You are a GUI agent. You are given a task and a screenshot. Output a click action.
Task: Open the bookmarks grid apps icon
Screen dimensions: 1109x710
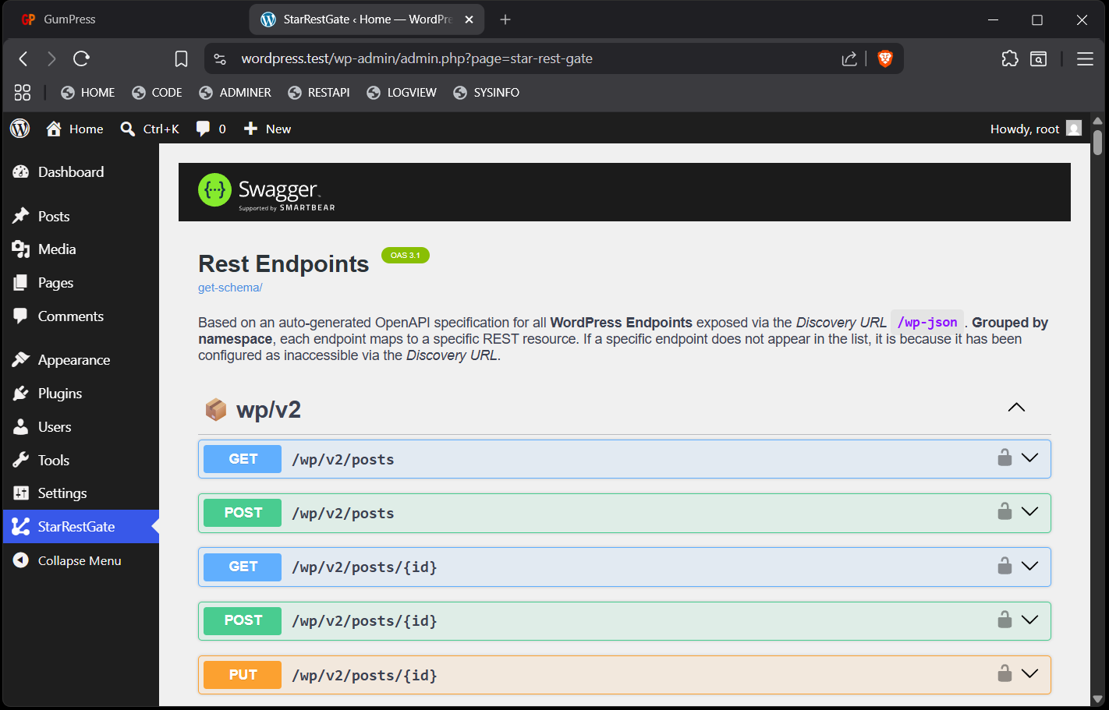tap(23, 93)
